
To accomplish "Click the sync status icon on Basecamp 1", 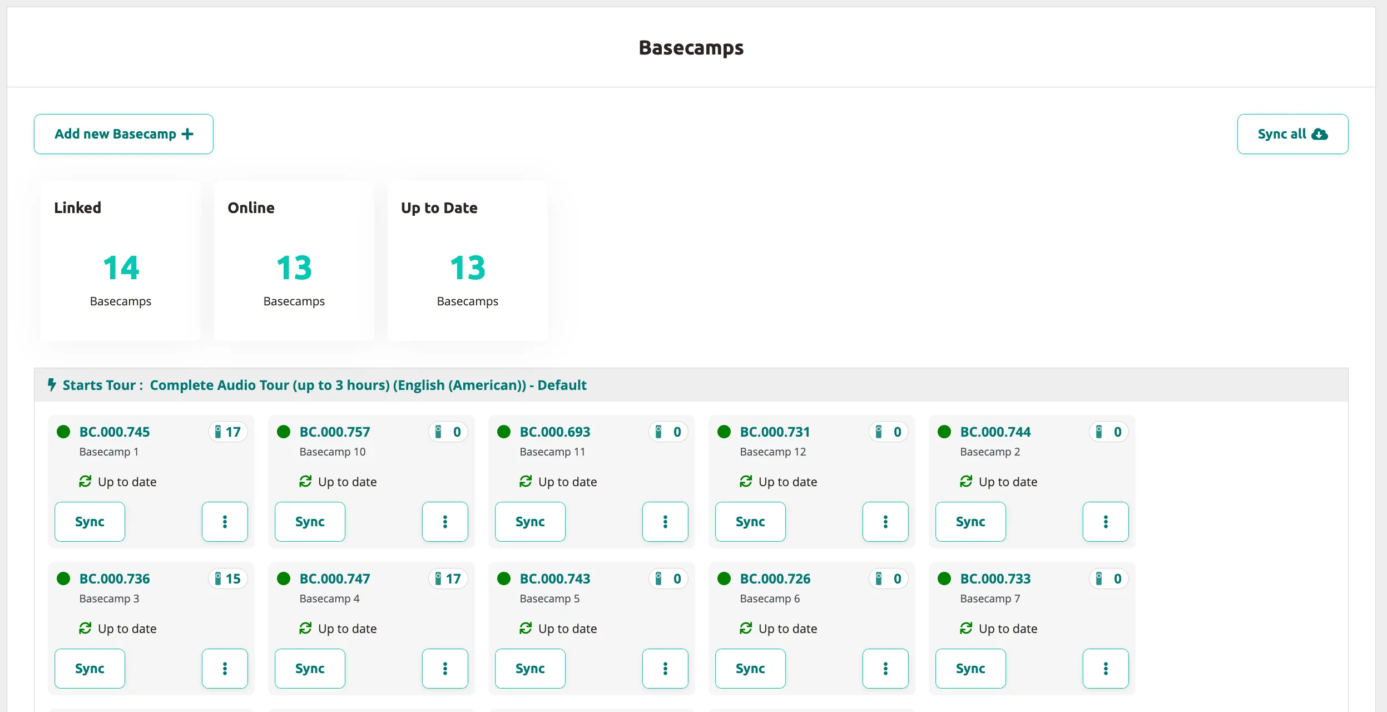I will [x=85, y=481].
